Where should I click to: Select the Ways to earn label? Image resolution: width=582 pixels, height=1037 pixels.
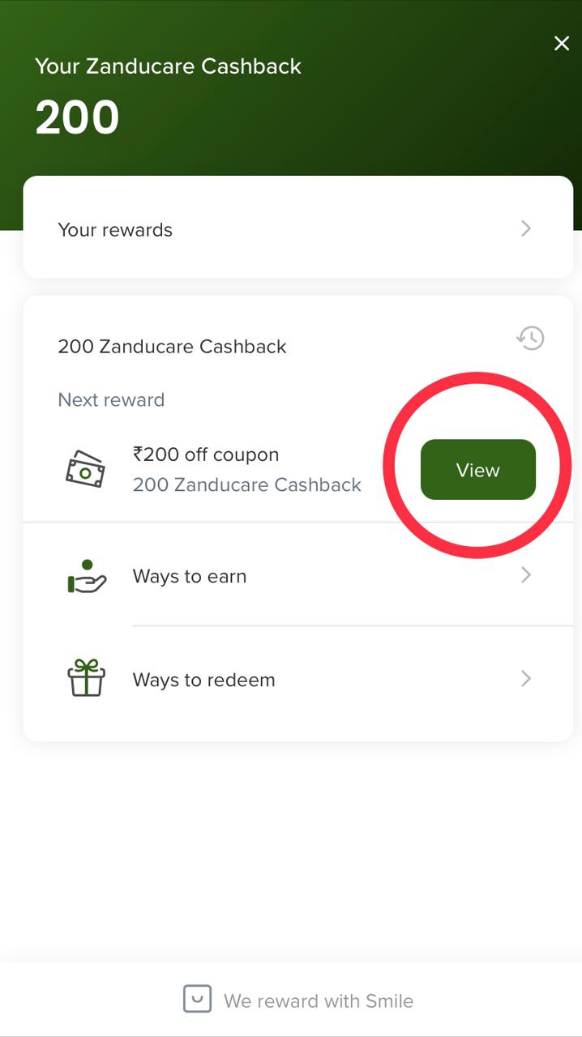tap(190, 576)
